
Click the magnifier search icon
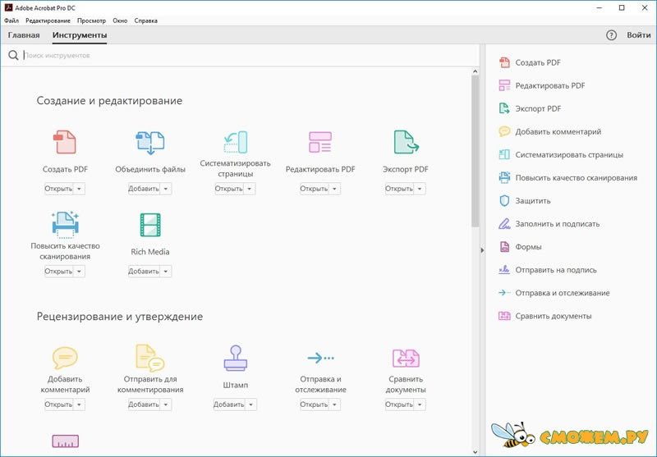13,55
